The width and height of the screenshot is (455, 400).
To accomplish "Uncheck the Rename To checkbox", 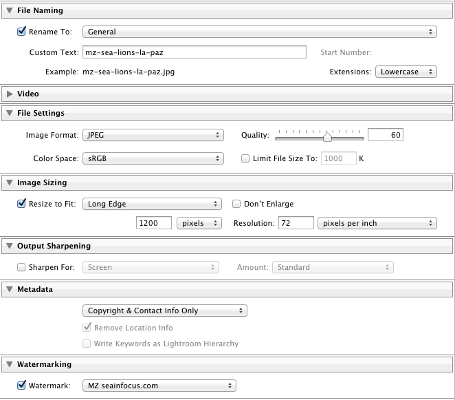I will pyautogui.click(x=21, y=32).
